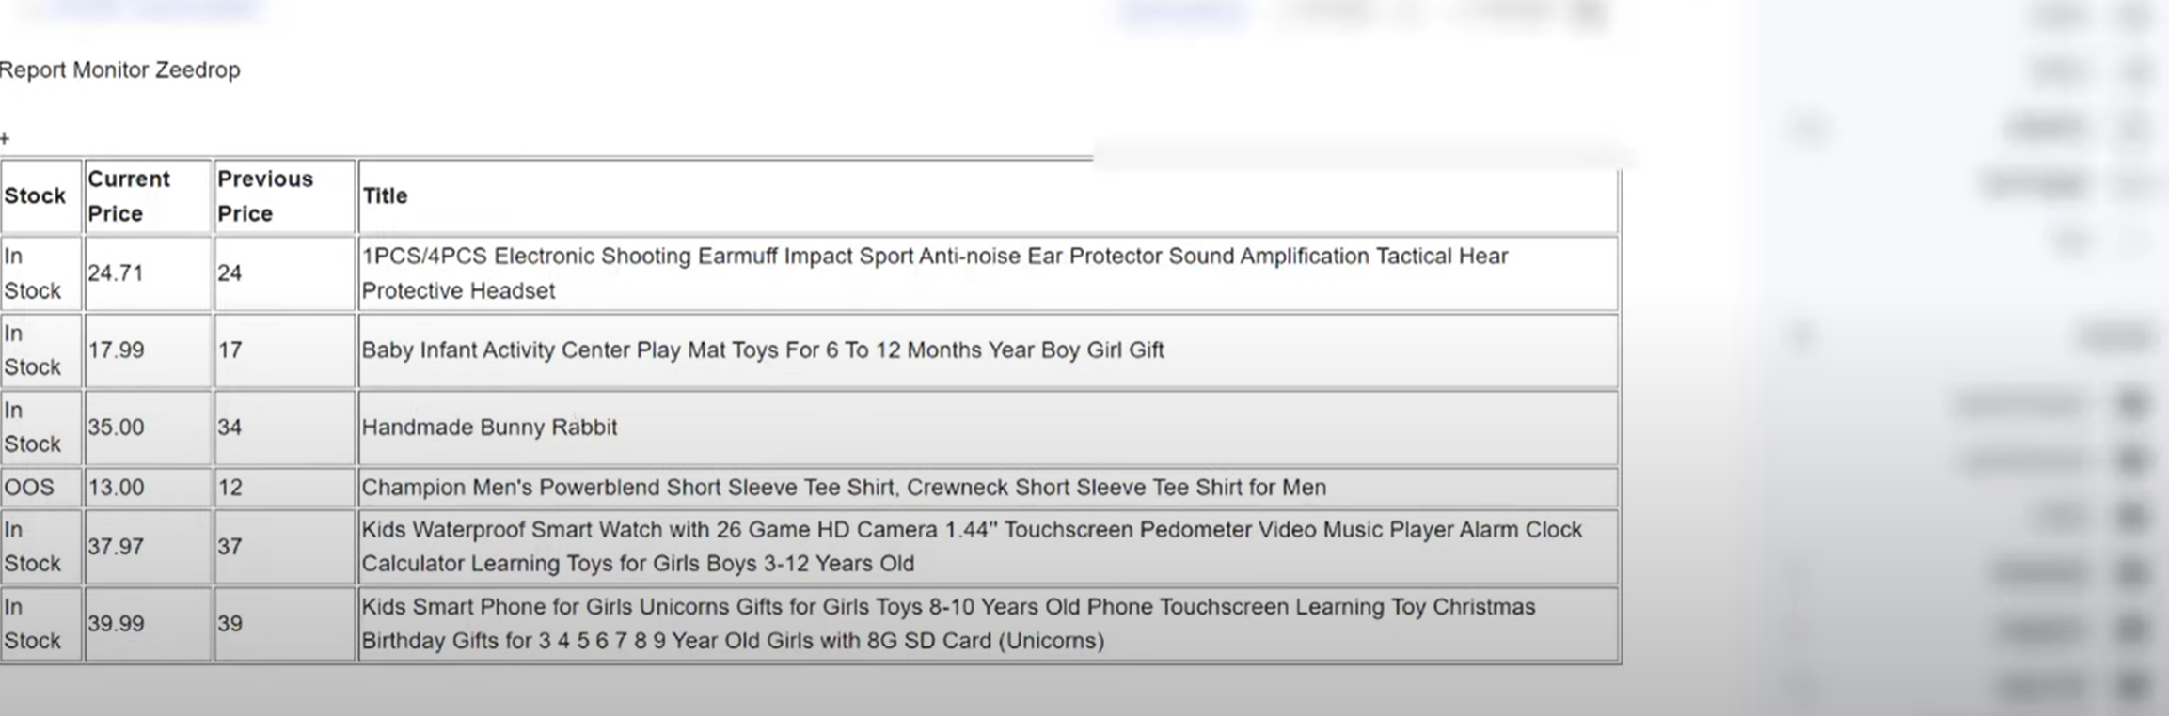Click the Current Price column header

(x=129, y=195)
